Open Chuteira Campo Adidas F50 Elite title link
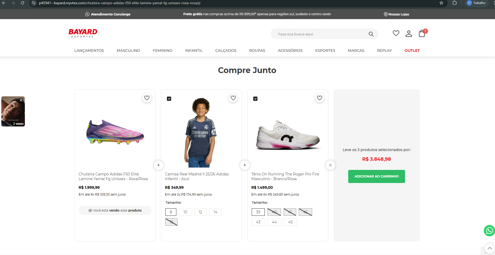Viewport: 495px width, 255px height. click(x=113, y=176)
